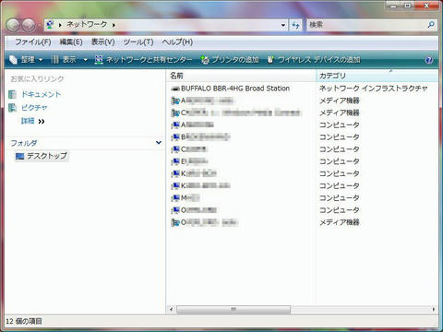Open the 表示 view options dropdown arrow
The image size is (443, 332).
(x=85, y=60)
